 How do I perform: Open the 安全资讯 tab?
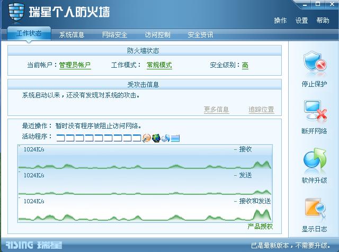coord(200,35)
